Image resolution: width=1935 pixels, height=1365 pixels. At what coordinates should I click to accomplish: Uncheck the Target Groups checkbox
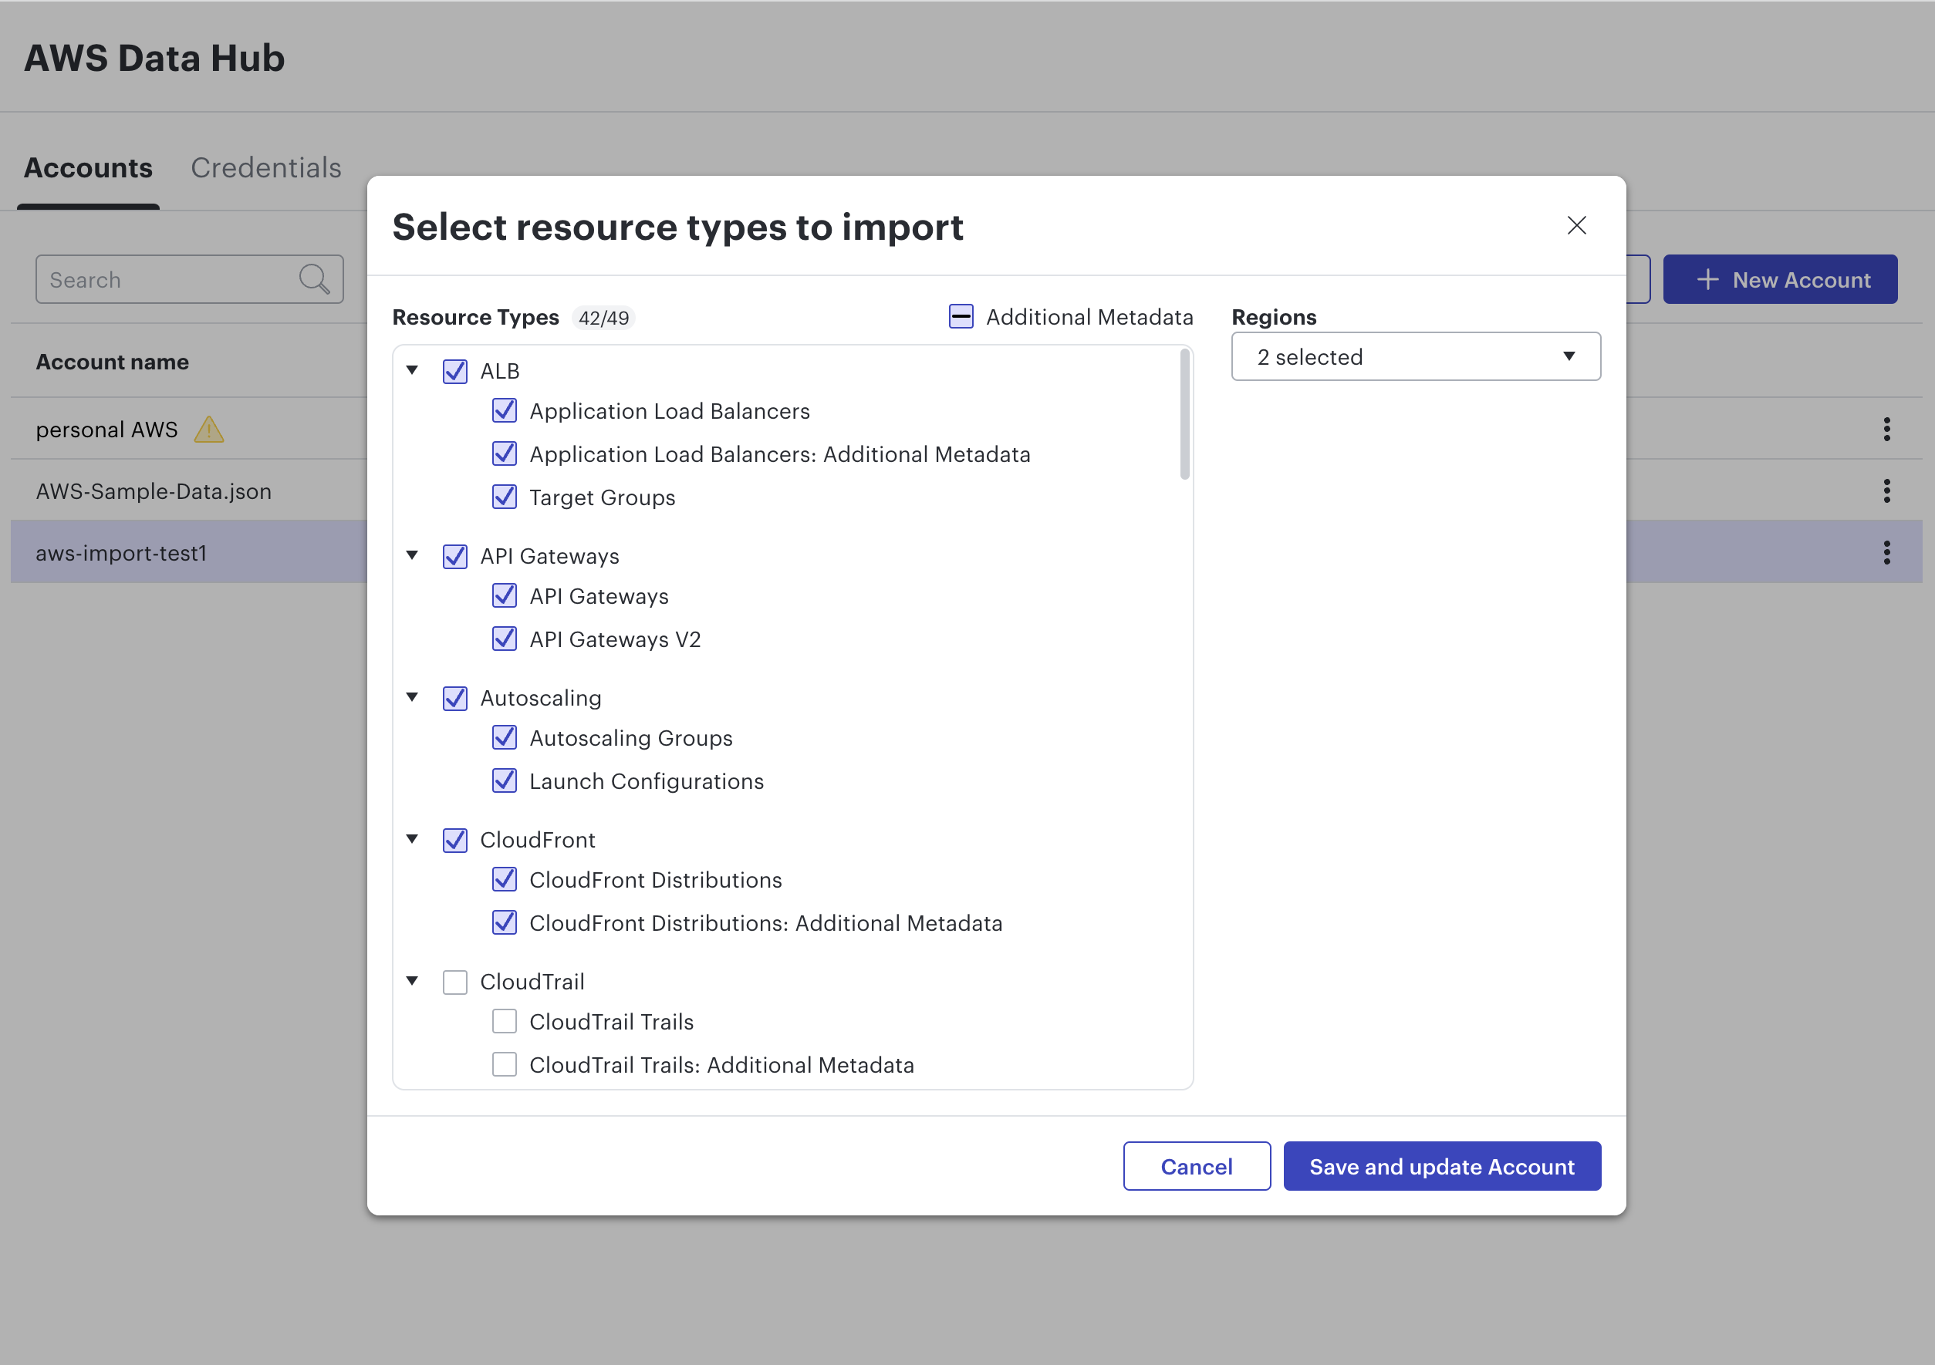pos(504,497)
